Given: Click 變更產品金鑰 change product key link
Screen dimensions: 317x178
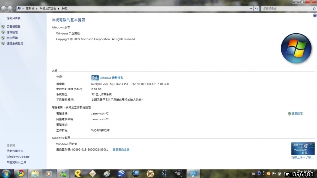Looking at the screenshot, I should coord(121,149).
